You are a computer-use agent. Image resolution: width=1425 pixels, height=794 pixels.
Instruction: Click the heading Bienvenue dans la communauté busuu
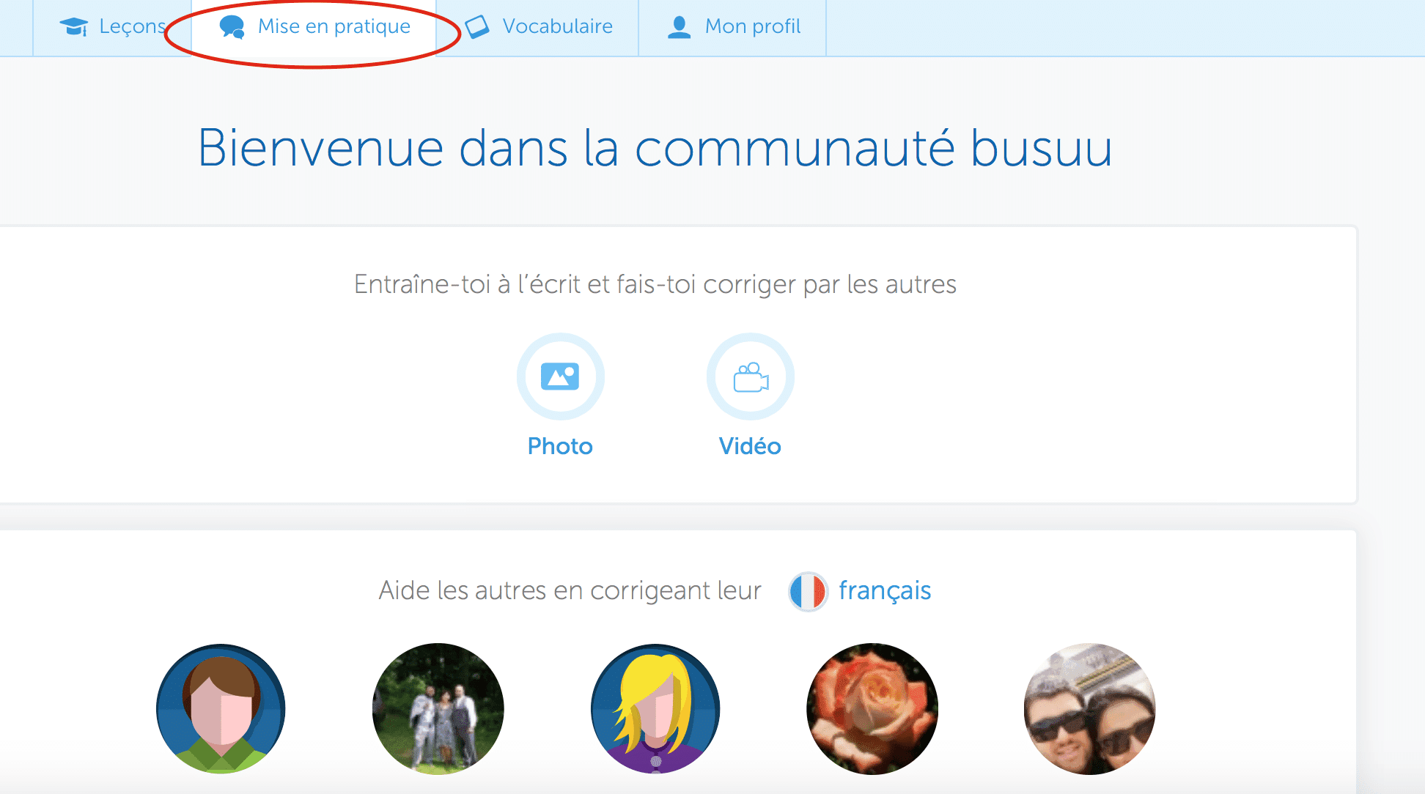point(655,148)
